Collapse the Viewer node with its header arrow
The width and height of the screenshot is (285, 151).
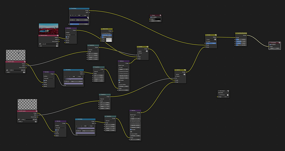pos(151,15)
